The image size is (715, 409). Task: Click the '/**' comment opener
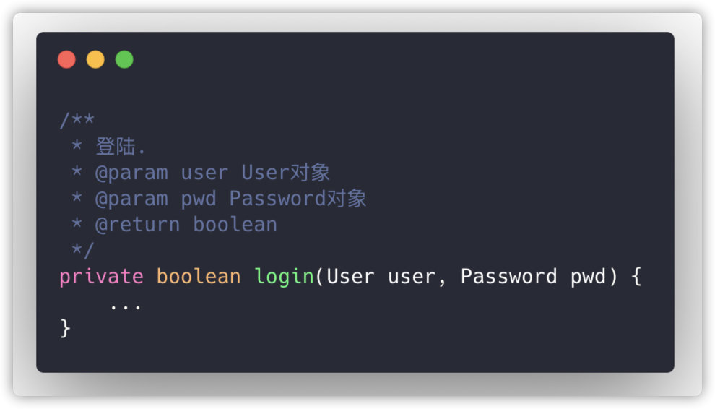77,121
